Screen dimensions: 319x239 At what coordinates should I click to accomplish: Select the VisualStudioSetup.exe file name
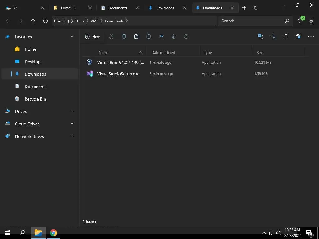tap(118, 74)
